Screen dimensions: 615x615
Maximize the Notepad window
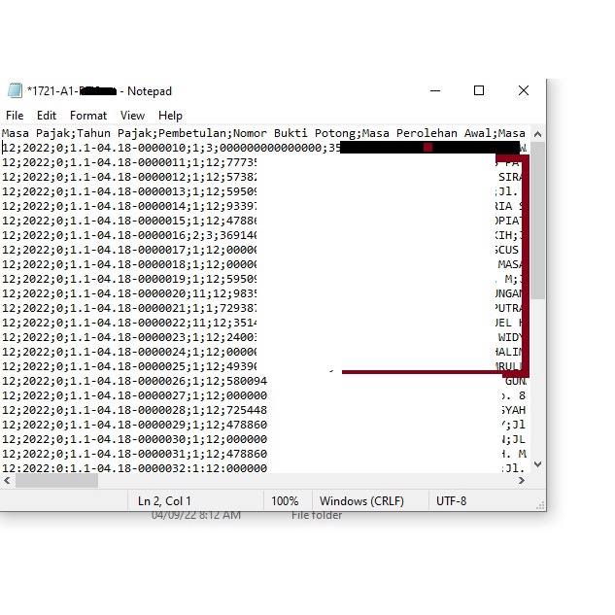[479, 90]
